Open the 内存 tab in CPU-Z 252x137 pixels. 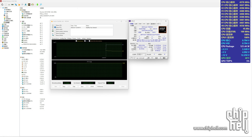(140, 24)
